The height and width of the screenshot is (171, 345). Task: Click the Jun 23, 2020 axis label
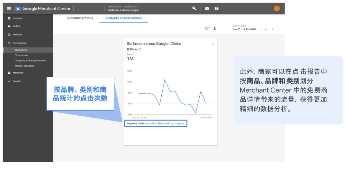click(x=139, y=118)
